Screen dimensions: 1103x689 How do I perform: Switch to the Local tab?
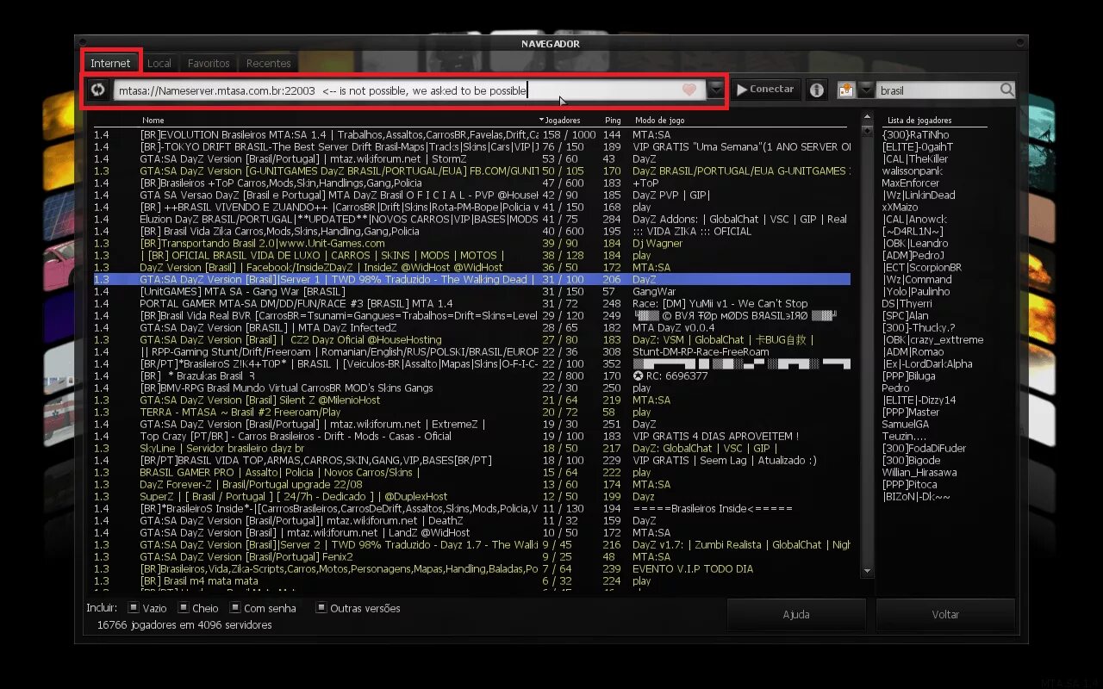pos(159,63)
